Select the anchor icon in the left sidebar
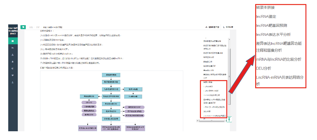 [x=13, y=82]
